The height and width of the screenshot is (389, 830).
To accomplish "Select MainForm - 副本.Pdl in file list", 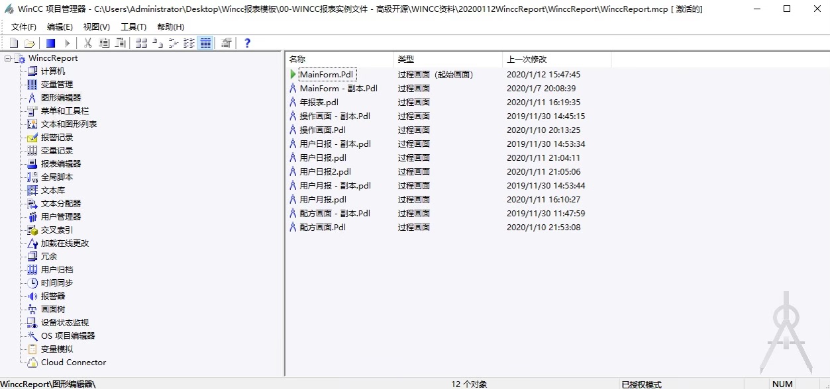I will (x=338, y=89).
